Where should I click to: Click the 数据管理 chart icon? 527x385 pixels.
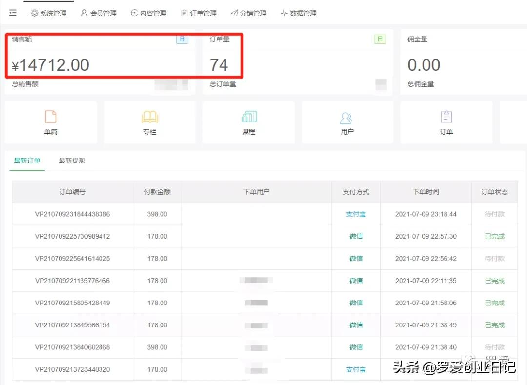coord(284,13)
